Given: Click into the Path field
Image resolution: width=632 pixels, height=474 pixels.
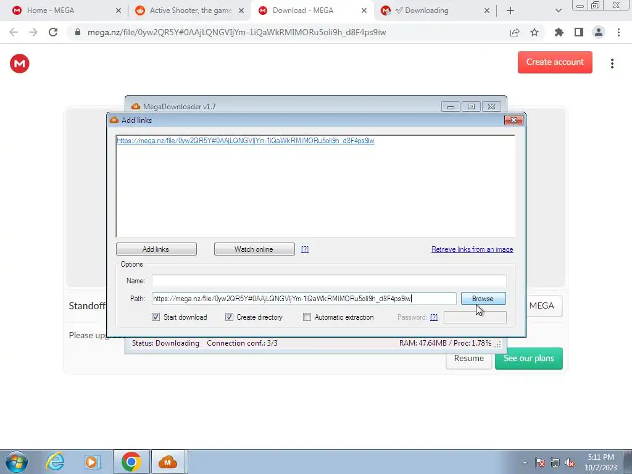Looking at the screenshot, I should pyautogui.click(x=304, y=299).
